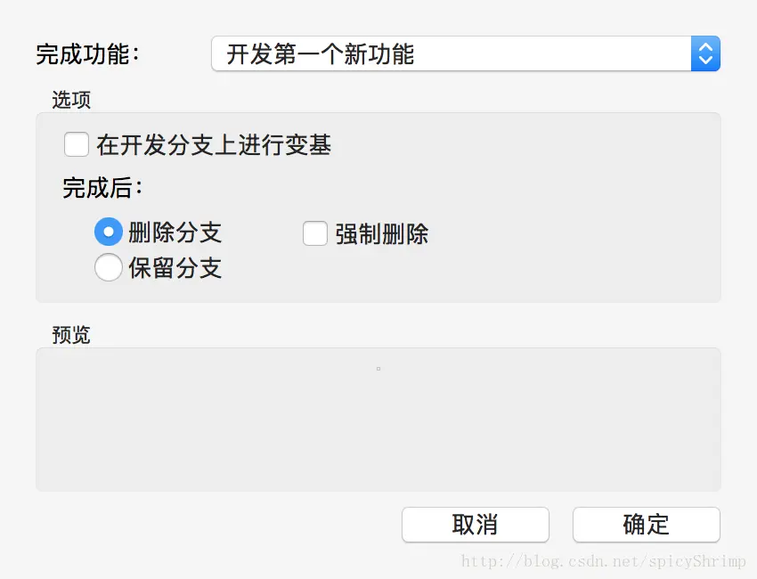Click the 选项 section heading
The image size is (757, 579).
(71, 100)
